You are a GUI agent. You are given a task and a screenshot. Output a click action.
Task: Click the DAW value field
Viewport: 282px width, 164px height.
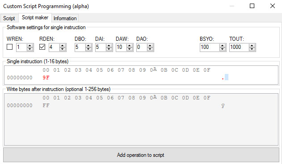click(x=121, y=47)
